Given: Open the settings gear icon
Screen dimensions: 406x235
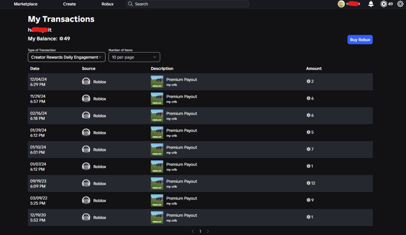Looking at the screenshot, I should [400, 4].
